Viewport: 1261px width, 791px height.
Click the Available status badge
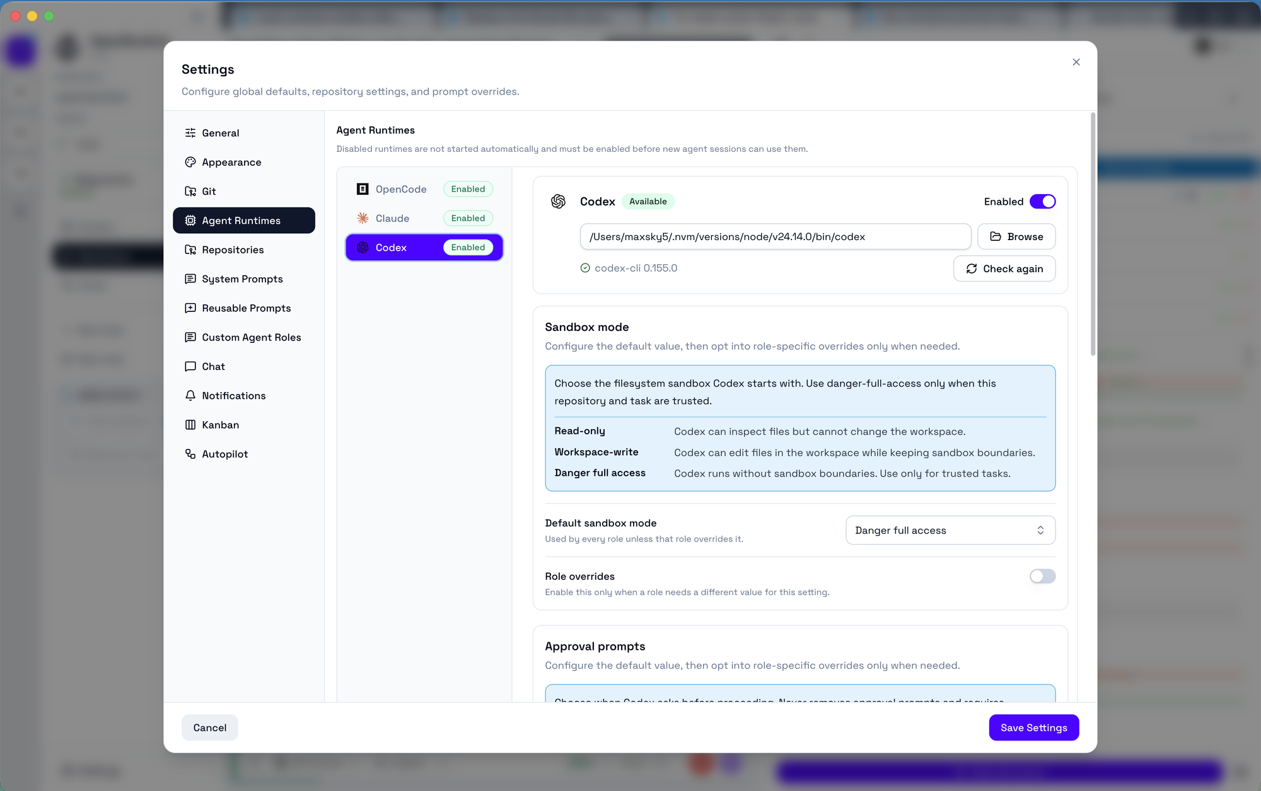[x=648, y=201]
